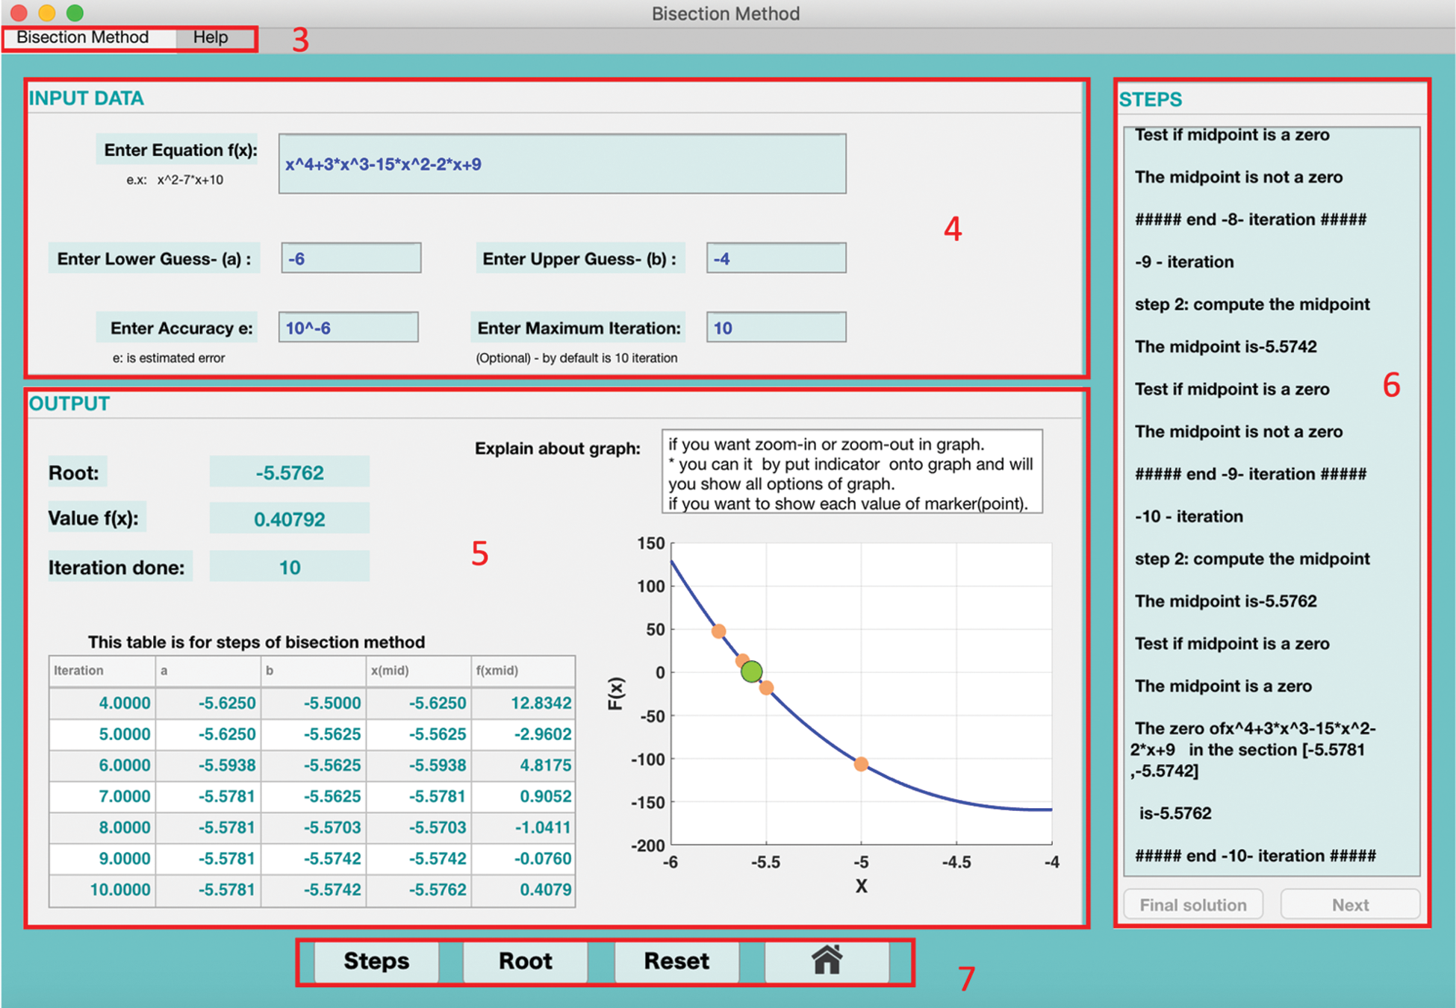Click the Final solution button
This screenshot has width=1456, height=1008.
tap(1192, 904)
